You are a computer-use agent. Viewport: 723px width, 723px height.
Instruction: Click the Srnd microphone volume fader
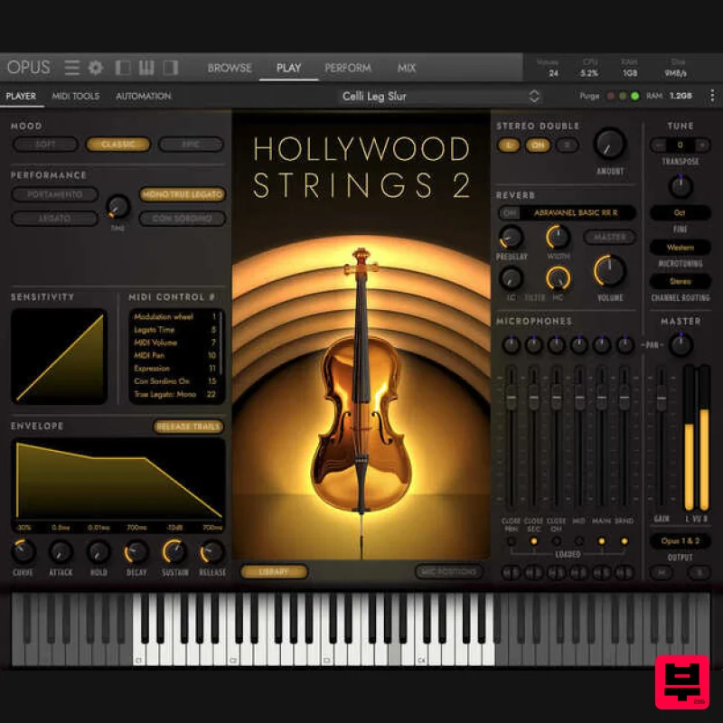624,398
